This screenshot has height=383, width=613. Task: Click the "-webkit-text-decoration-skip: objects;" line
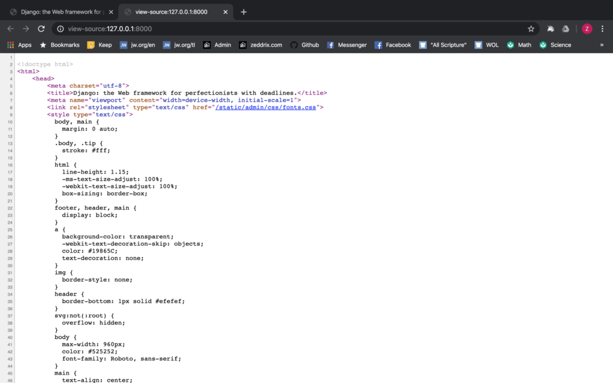tap(132, 244)
